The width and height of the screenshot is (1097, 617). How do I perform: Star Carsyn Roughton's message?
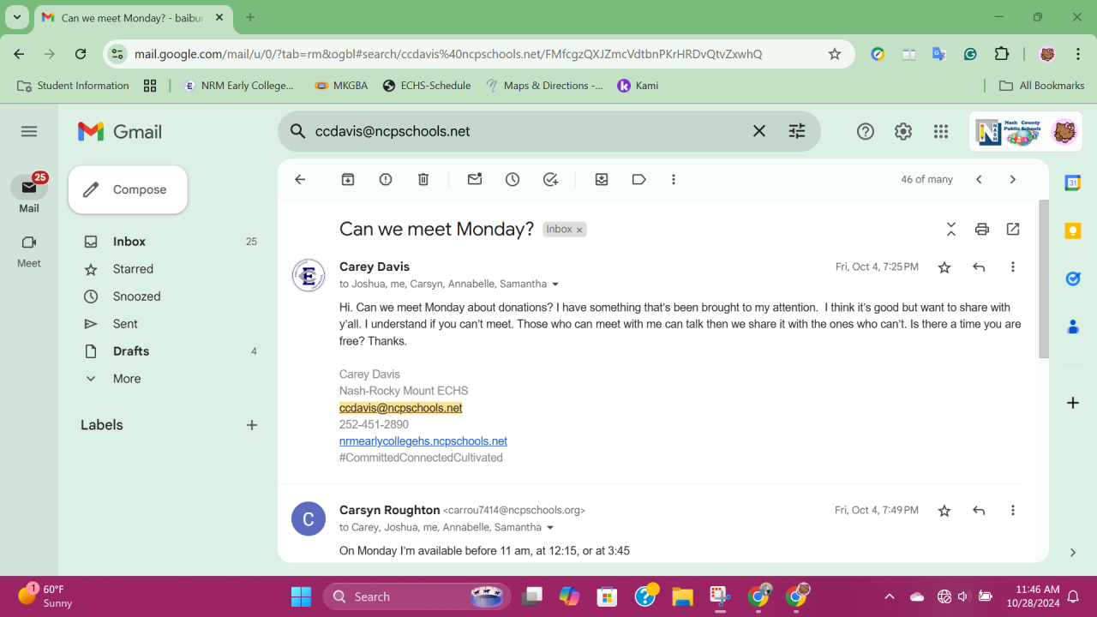[x=944, y=511]
